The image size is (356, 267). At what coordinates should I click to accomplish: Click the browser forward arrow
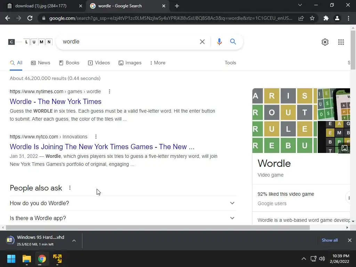coord(19,18)
